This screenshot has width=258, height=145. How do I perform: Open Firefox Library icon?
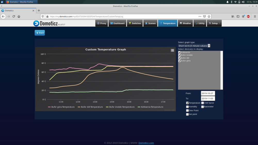click(233, 16)
